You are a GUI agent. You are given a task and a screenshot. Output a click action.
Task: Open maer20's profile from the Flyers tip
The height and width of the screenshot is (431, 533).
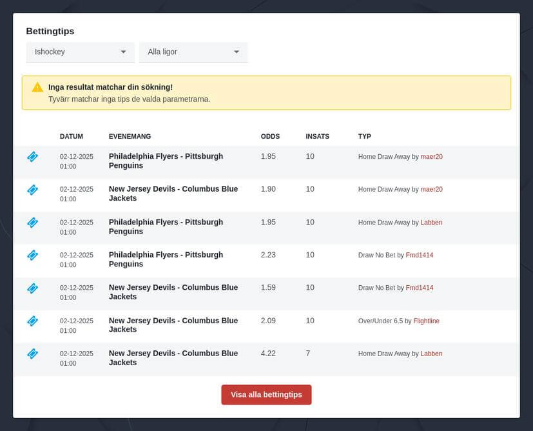pyautogui.click(x=431, y=157)
